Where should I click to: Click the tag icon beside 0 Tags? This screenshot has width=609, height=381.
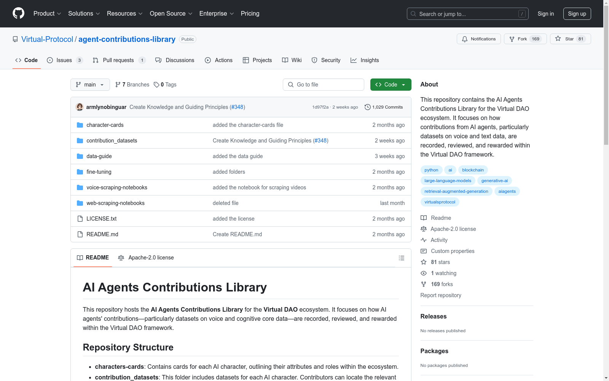click(156, 85)
